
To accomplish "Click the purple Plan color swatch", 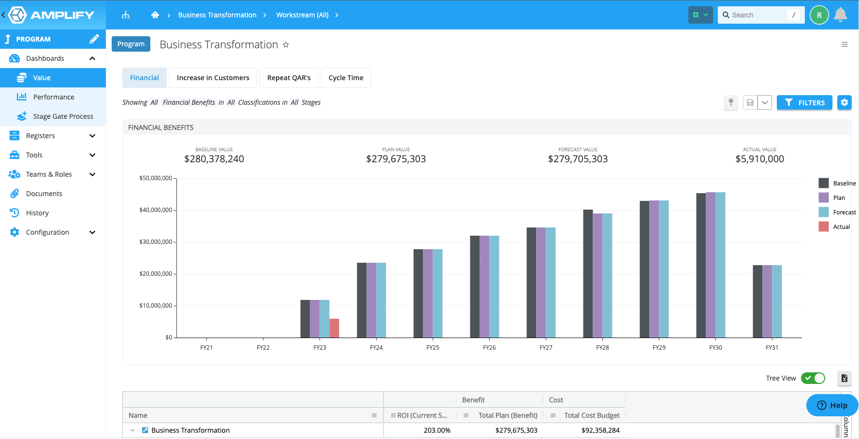I will pos(823,198).
